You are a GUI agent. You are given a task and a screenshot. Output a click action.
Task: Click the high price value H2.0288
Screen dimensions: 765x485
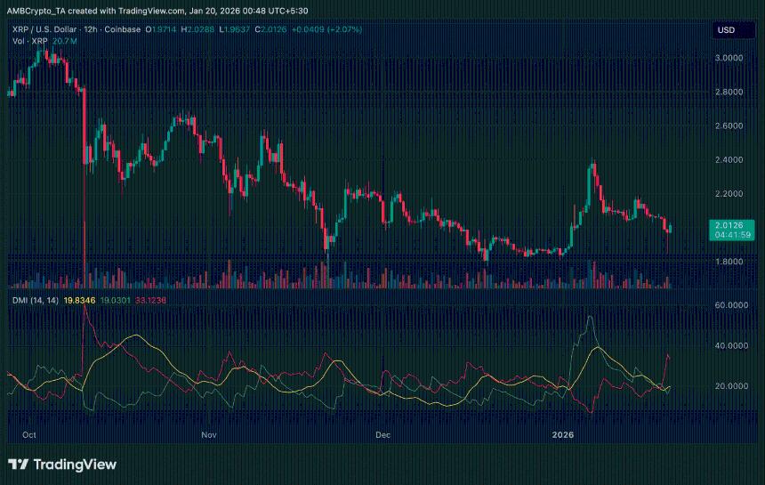pos(197,29)
